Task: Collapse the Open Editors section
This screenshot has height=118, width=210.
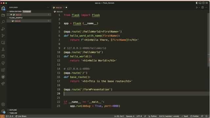Action: [8, 12]
